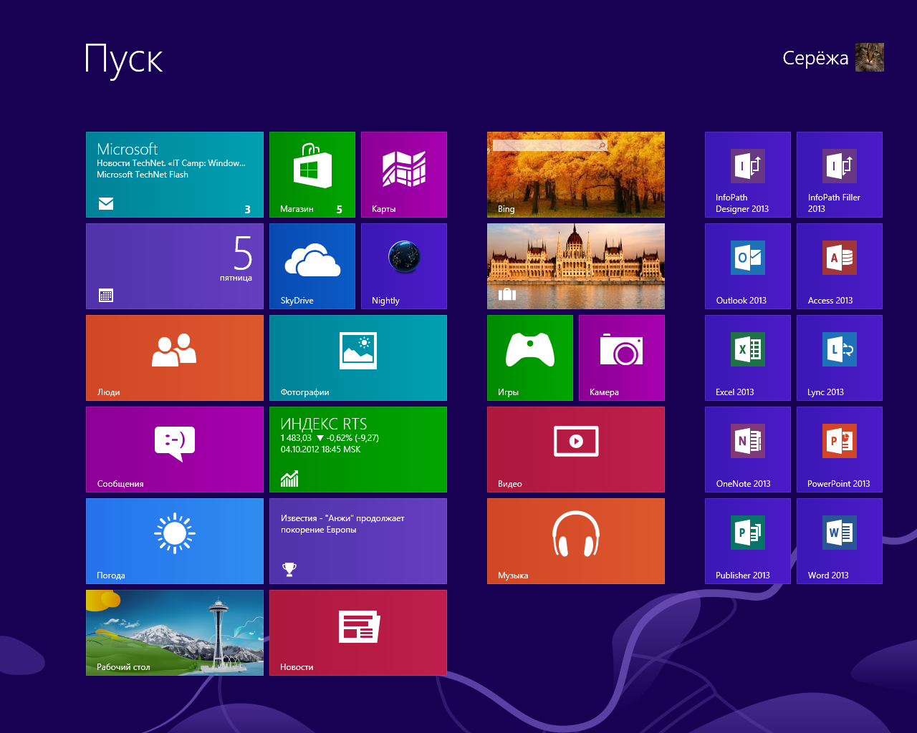Click the search field inside the Bing tile
The width and height of the screenshot is (917, 733).
tap(550, 145)
